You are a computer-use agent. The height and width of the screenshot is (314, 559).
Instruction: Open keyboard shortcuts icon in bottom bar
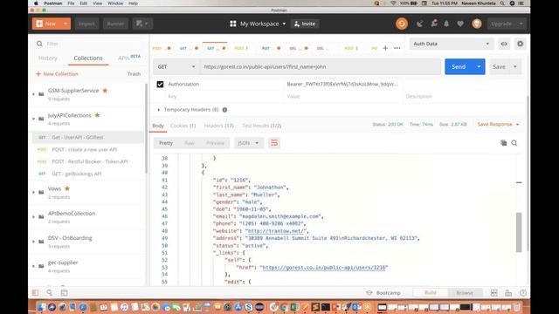pos(508,293)
